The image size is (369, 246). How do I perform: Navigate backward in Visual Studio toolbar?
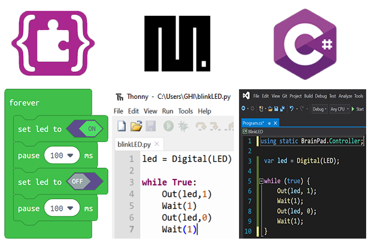244,109
